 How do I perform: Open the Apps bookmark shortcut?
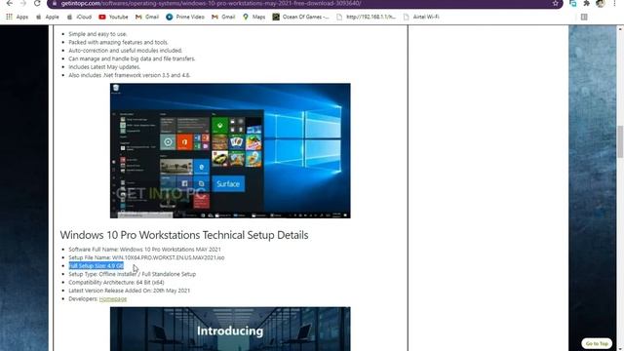pos(18,17)
